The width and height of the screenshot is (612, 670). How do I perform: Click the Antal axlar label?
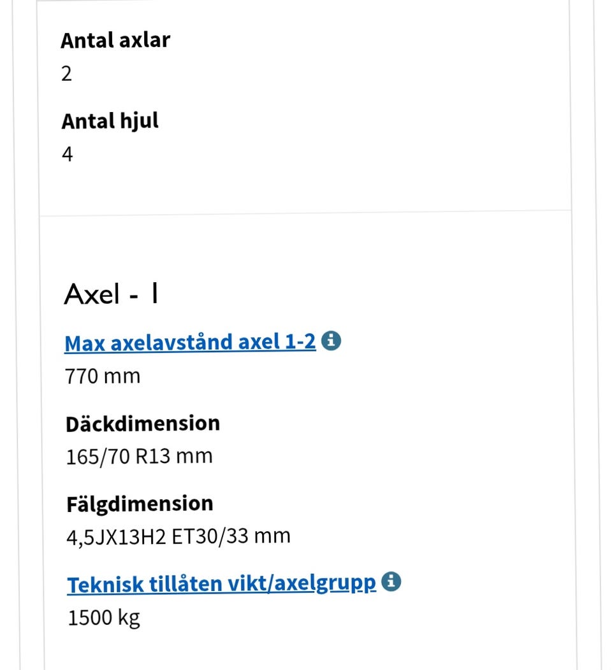pyautogui.click(x=115, y=40)
